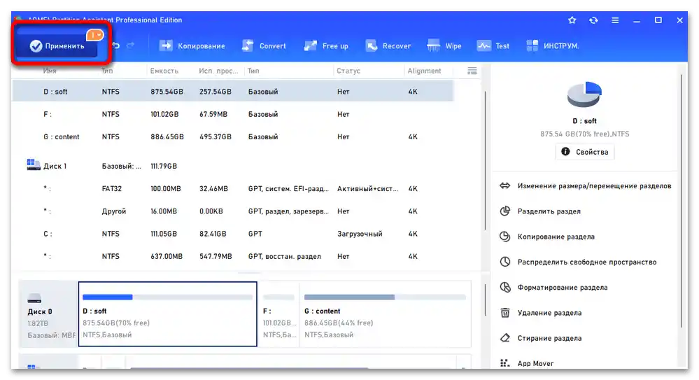Image resolution: width=699 pixels, height=380 pixels.
Task: Select F : block in disk map
Action: tap(279, 314)
